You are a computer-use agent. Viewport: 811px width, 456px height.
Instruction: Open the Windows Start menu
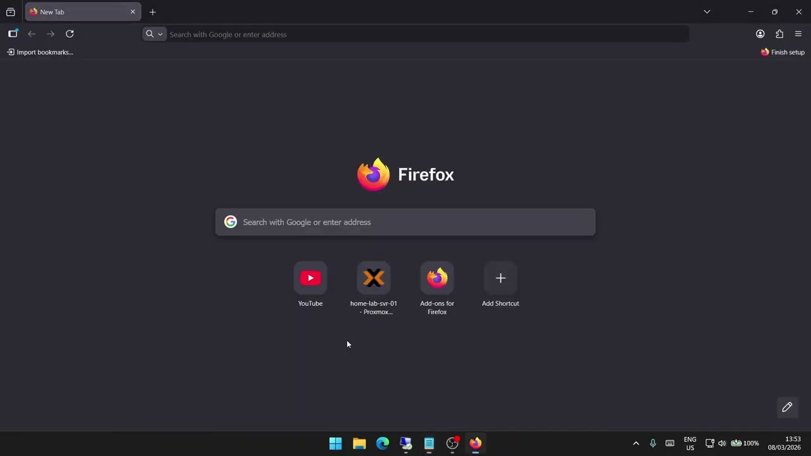(x=336, y=443)
